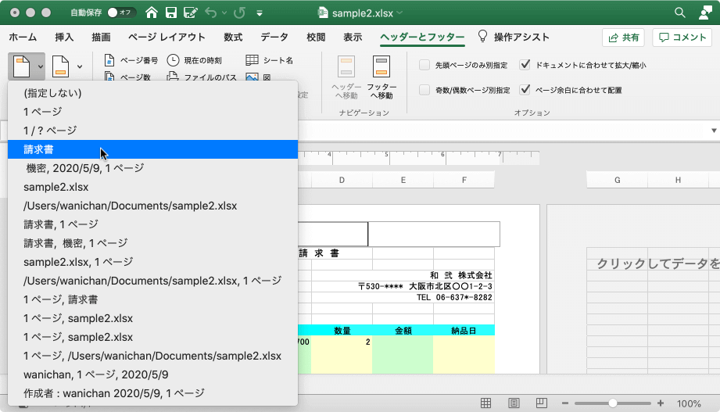Click the Save As icon with pencil
Image resolution: width=720 pixels, height=412 pixels.
[x=190, y=13]
